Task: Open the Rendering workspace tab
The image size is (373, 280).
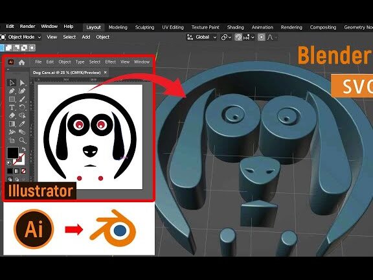Action: tap(291, 27)
